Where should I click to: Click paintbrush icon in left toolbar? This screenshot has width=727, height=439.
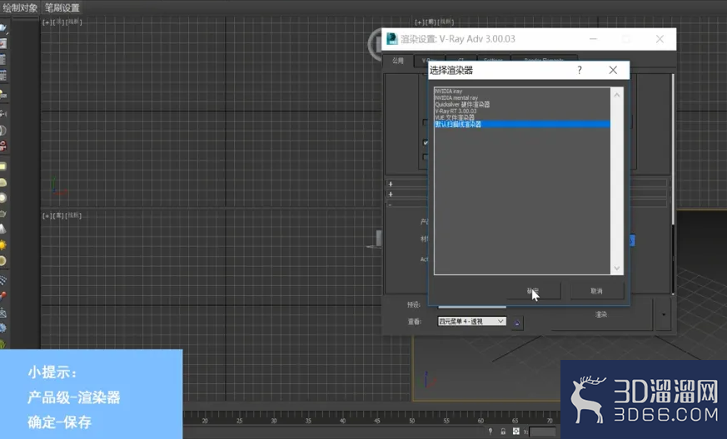tap(2, 296)
